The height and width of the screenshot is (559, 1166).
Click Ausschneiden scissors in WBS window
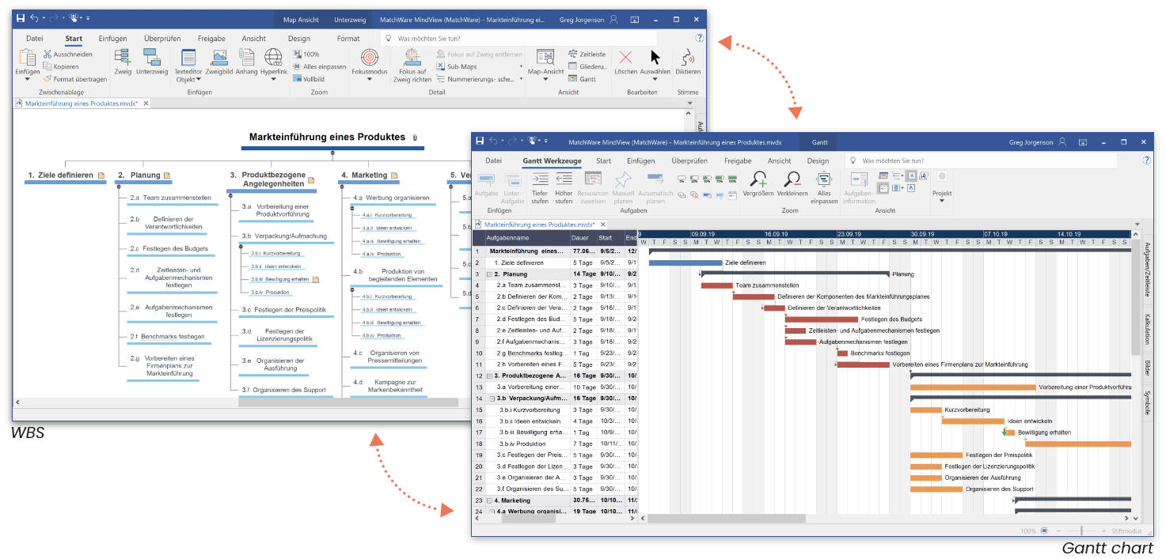pos(67,55)
